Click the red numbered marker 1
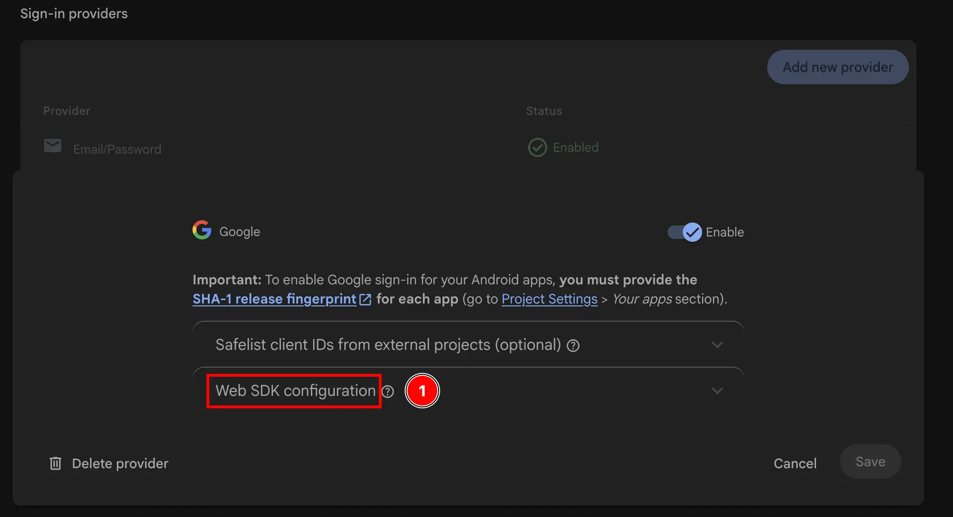Viewport: 953px width, 517px height. 423,391
